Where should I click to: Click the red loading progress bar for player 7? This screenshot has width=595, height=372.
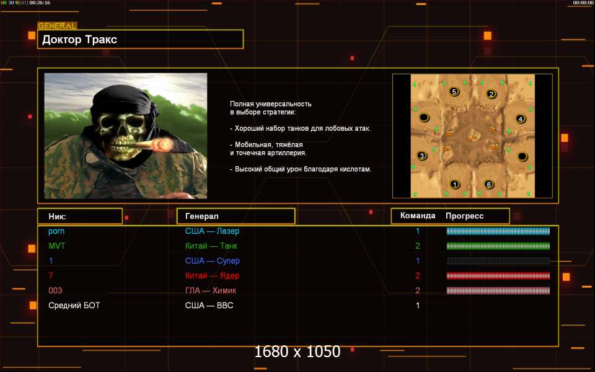pos(498,275)
